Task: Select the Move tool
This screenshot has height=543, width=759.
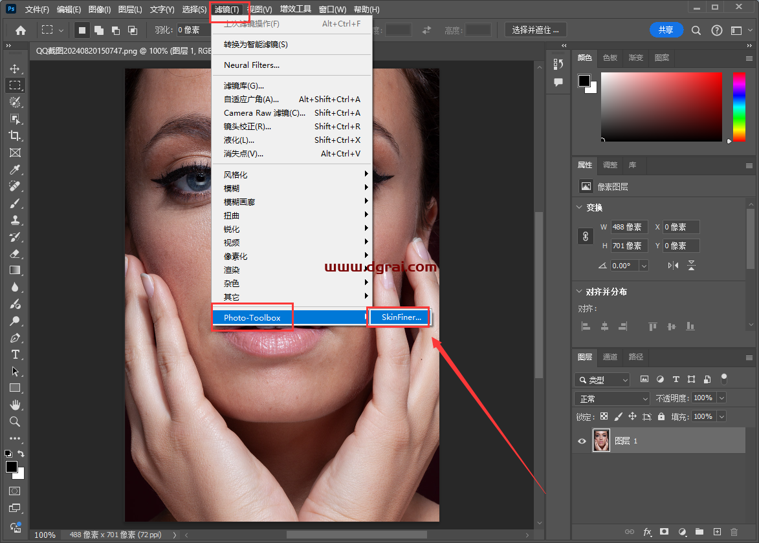Action: click(x=15, y=69)
